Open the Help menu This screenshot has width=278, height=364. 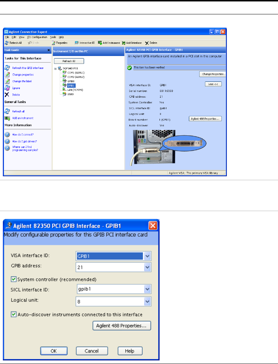coord(61,37)
